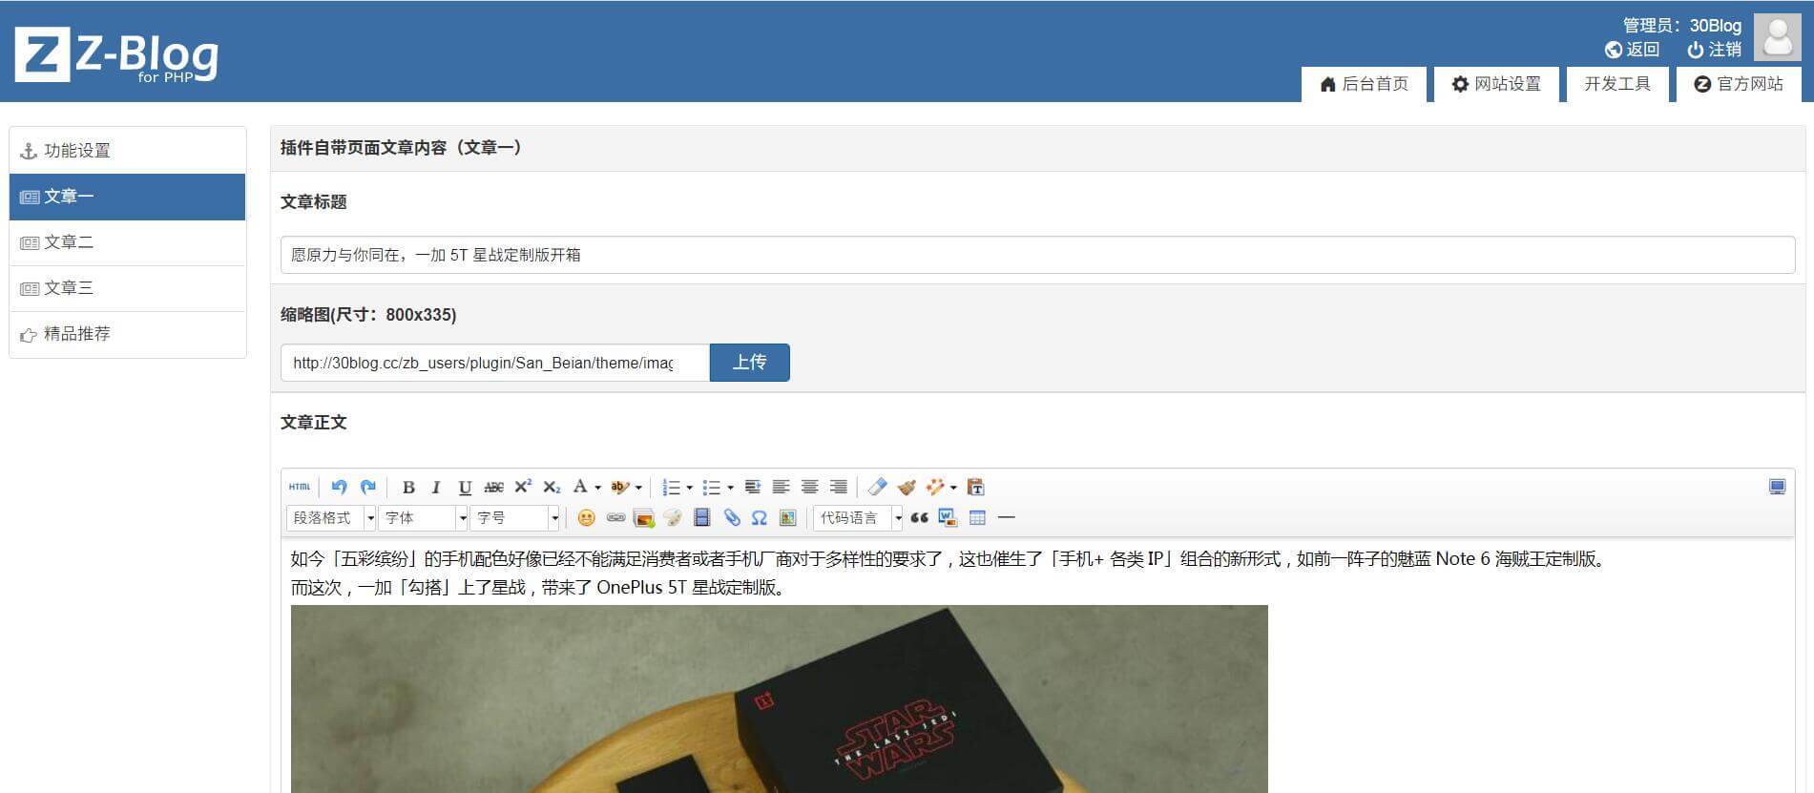
Task: Align text to the left
Action: (782, 487)
